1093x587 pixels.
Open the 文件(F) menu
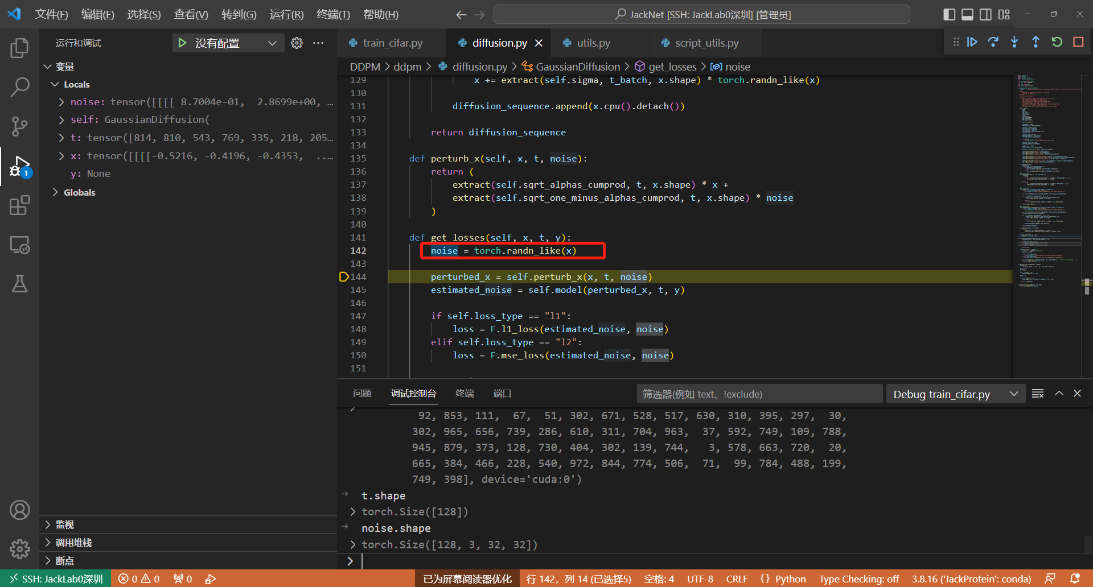51,15
